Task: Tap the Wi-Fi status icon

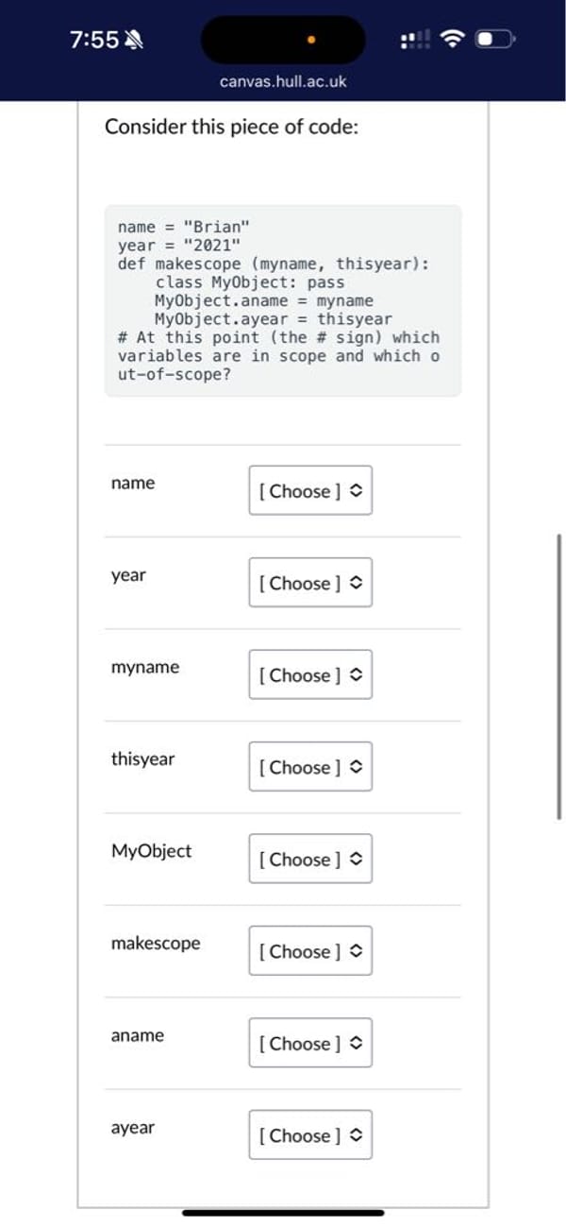Action: click(x=455, y=40)
